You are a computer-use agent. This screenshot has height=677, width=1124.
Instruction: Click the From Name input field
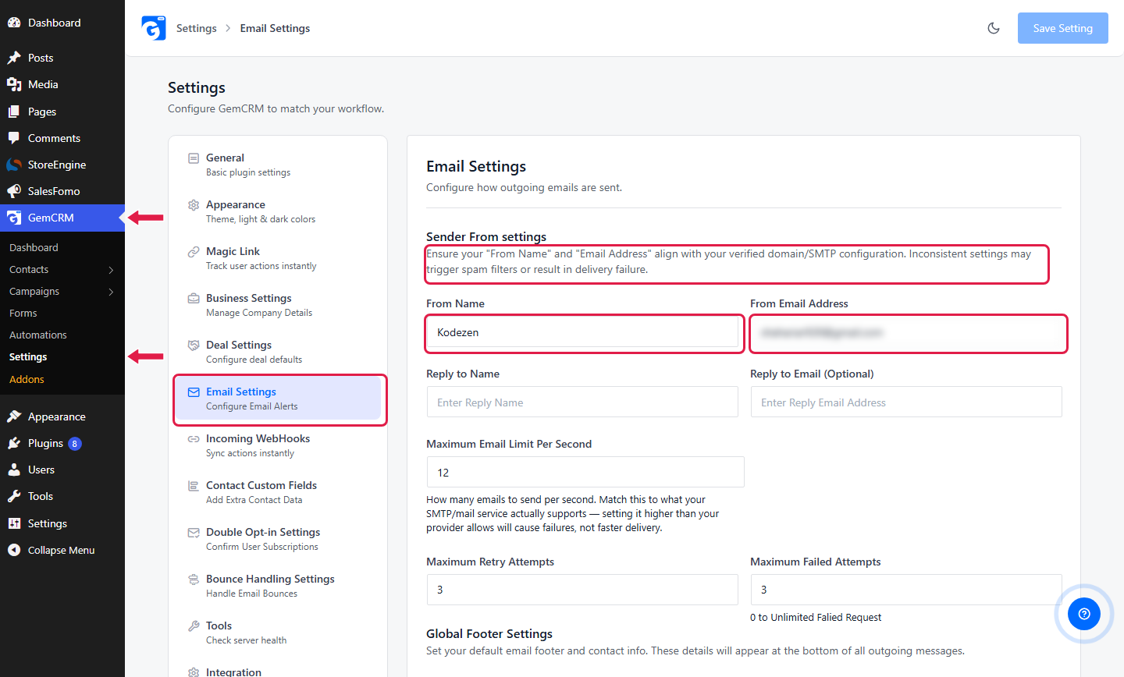click(x=582, y=332)
